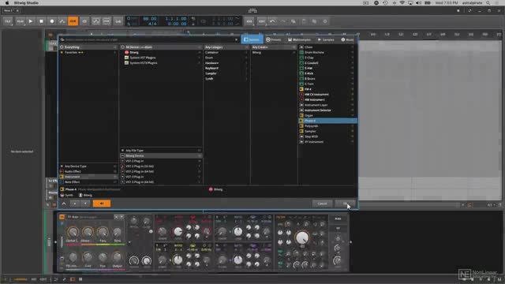The height and width of the screenshot is (284, 505).
Task: Select the Instrument Layer device
Action: tap(327, 105)
